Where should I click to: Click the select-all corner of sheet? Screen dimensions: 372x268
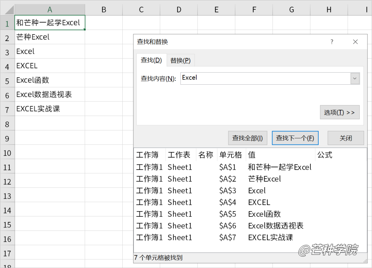point(7,10)
